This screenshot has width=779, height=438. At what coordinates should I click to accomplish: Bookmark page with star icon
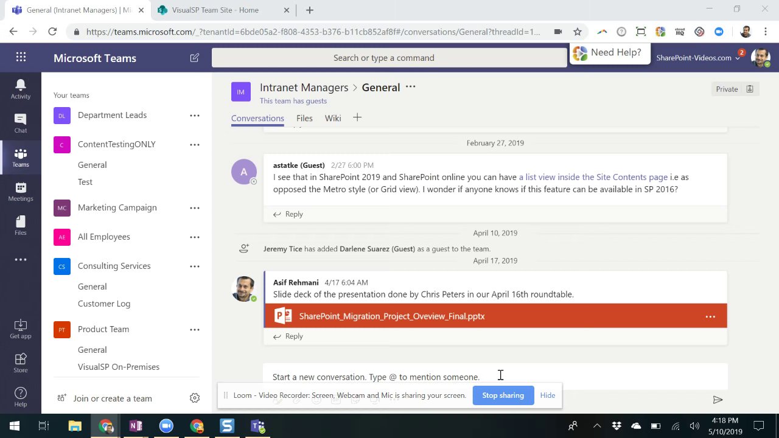[x=578, y=32]
